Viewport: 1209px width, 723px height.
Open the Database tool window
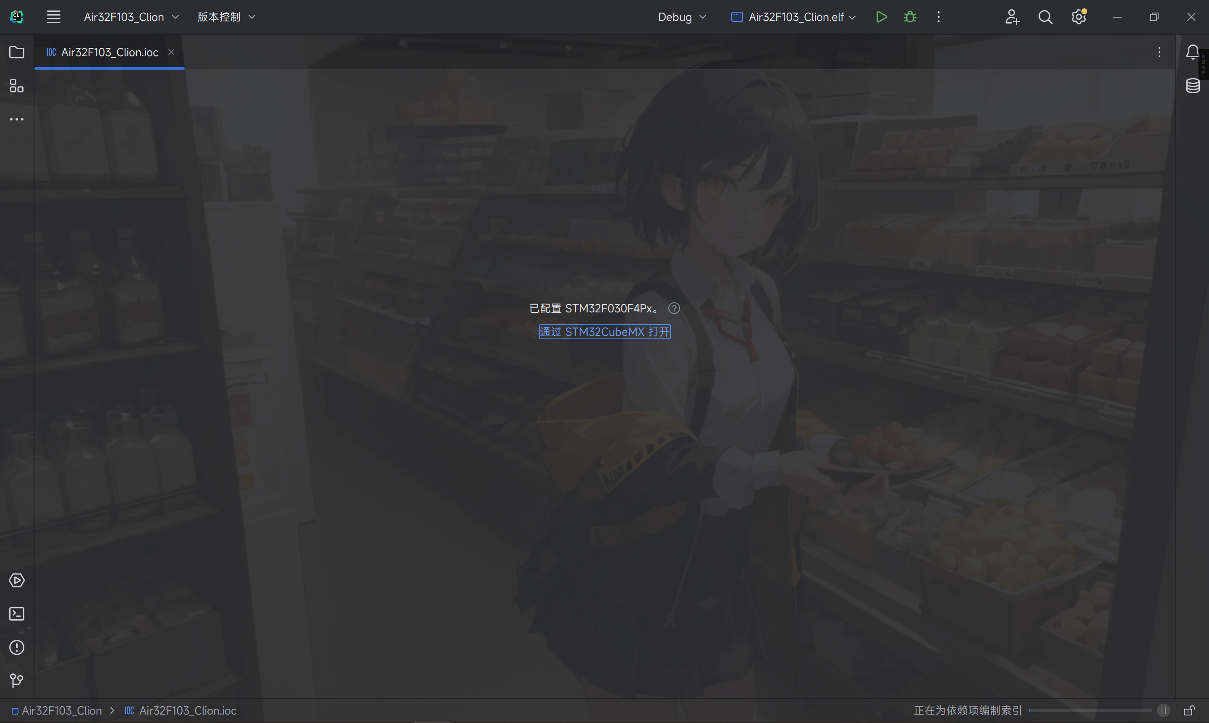click(x=1193, y=86)
